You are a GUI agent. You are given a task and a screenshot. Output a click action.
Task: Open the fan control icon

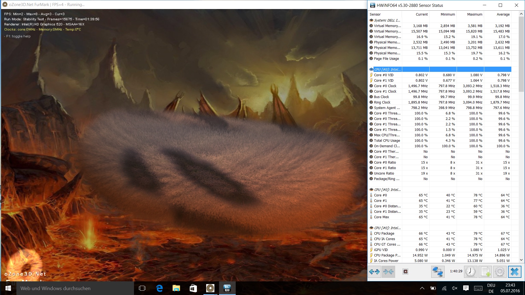tap(406, 272)
